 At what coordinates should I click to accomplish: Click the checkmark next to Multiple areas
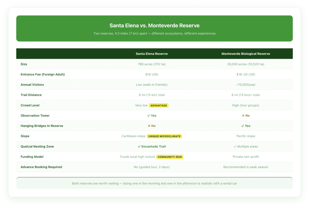click(235, 147)
